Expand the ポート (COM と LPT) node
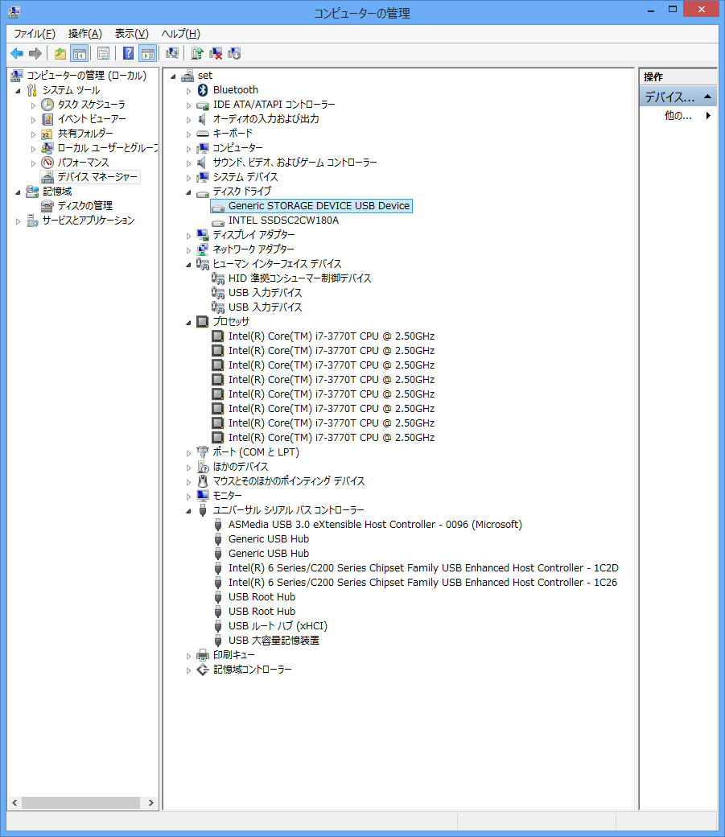 (188, 453)
